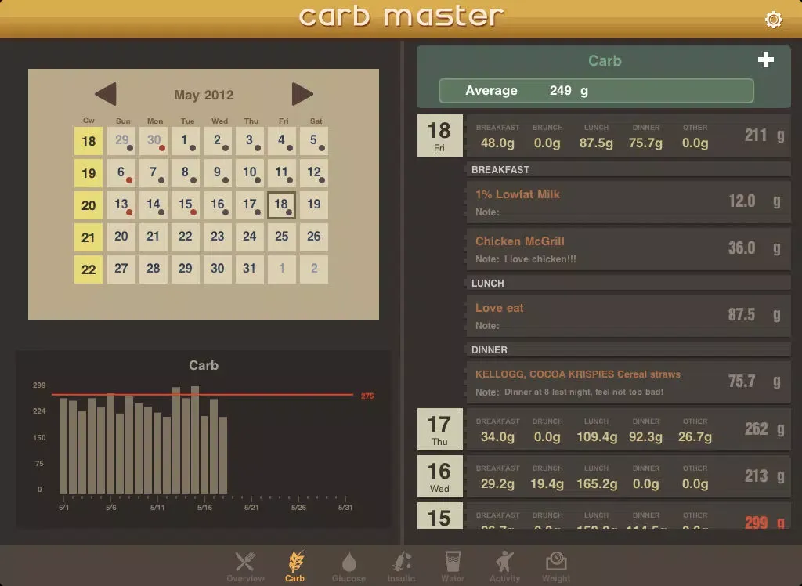
Task: Select May 4 on the calendar
Action: 281,141
